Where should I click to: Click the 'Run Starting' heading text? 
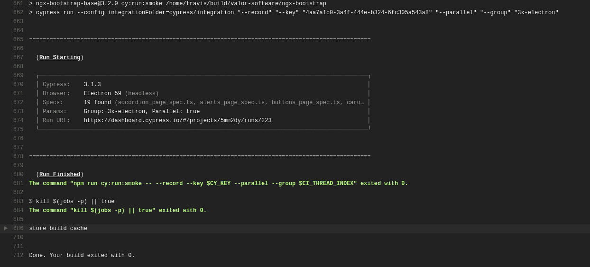click(60, 58)
